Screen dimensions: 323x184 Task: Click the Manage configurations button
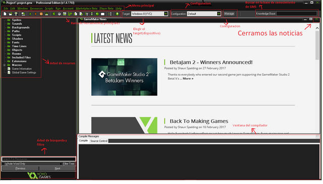(x=229, y=14)
